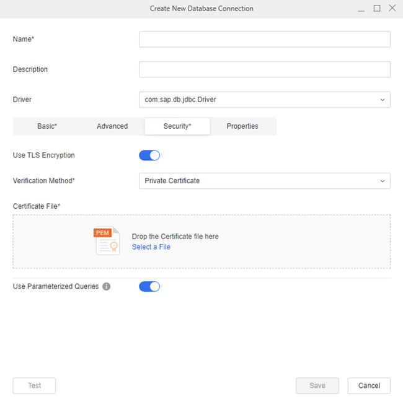Switch to the Basic tab
Viewport: 403px width, 407px height.
pos(47,126)
